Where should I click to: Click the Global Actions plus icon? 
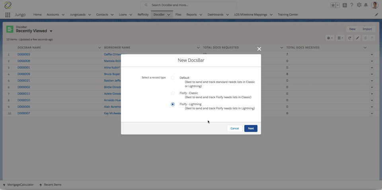345,5
